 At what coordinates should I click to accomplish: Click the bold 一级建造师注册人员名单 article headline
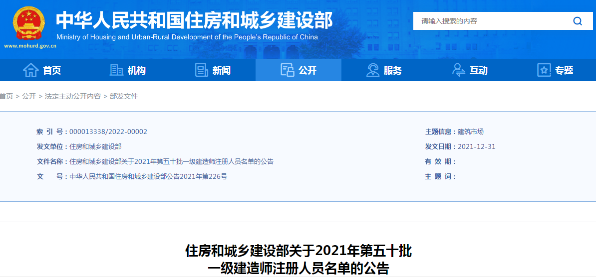(298, 259)
